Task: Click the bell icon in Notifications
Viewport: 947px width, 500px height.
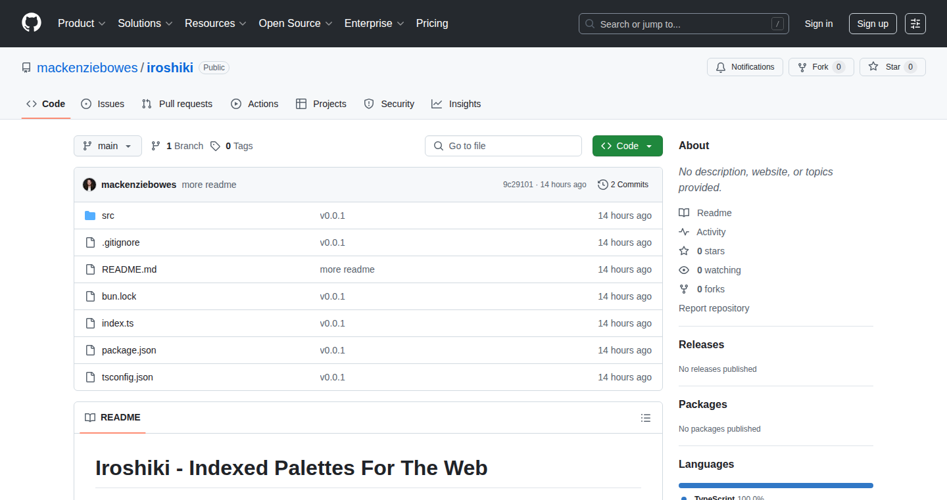Action: pos(721,67)
